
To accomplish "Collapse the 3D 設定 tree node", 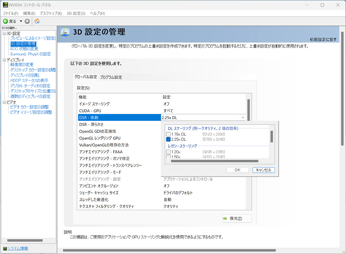I will point(4,34).
